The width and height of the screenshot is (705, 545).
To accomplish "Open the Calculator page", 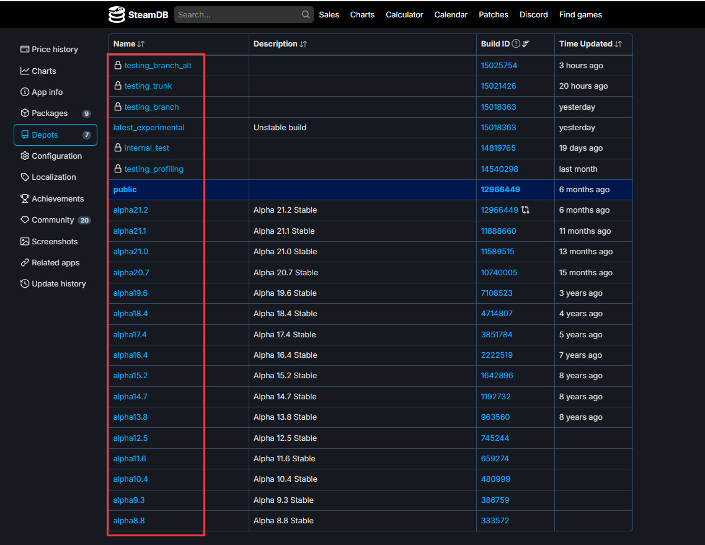I will (404, 15).
